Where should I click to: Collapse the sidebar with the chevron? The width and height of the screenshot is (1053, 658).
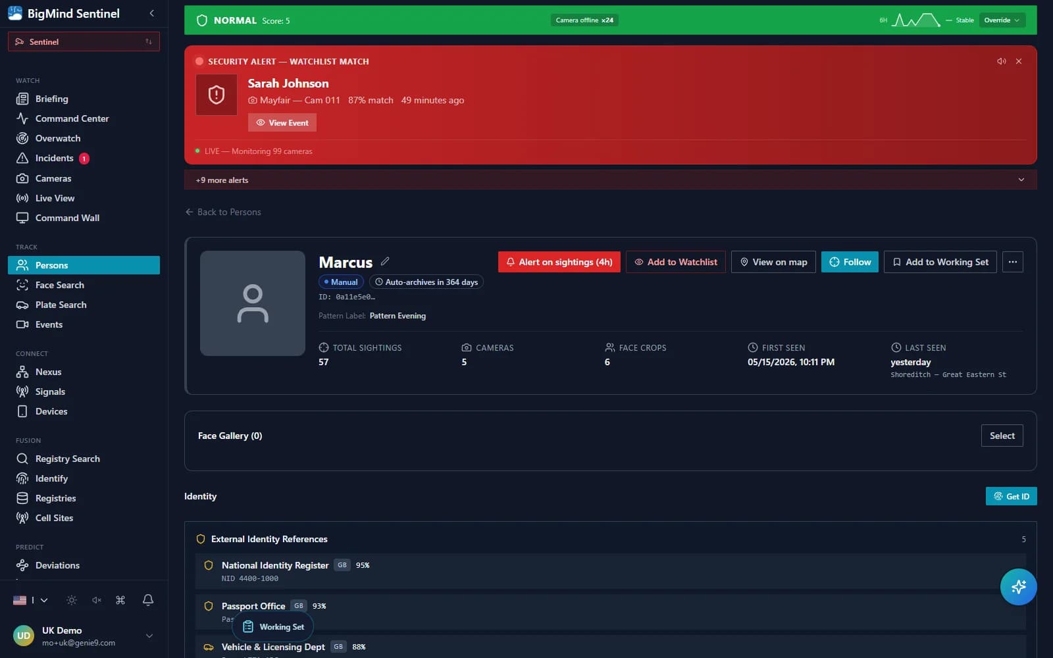tap(152, 13)
